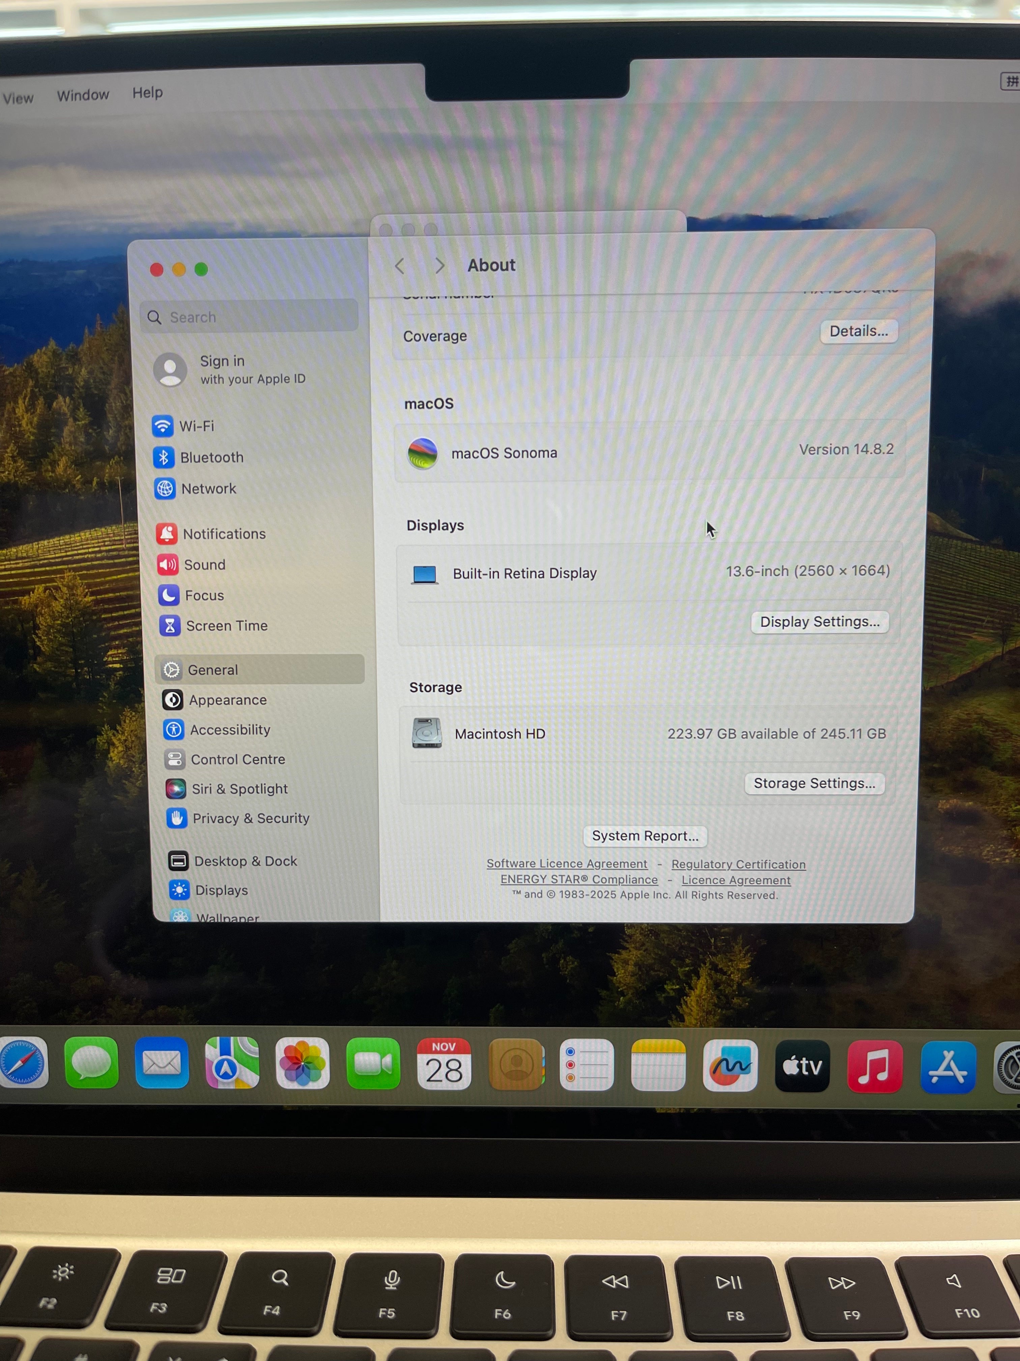
Task: Open Photos from the Dock
Action: point(303,1063)
